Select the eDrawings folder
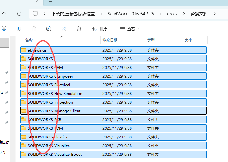 point(113,50)
